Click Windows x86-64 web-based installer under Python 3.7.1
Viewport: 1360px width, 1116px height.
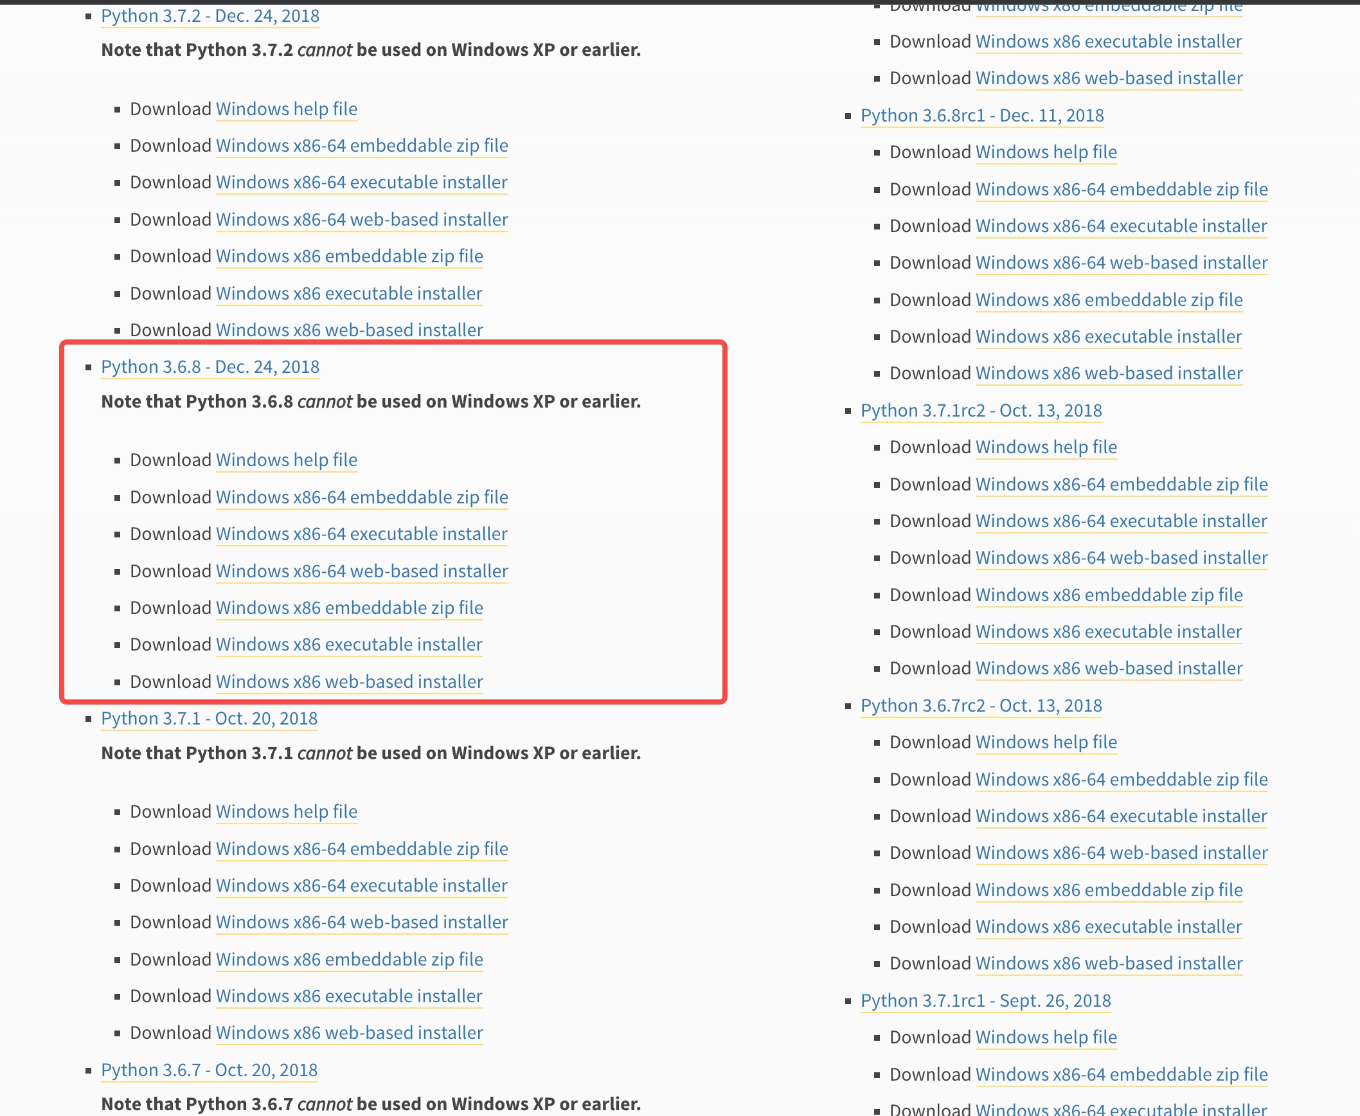(x=362, y=923)
